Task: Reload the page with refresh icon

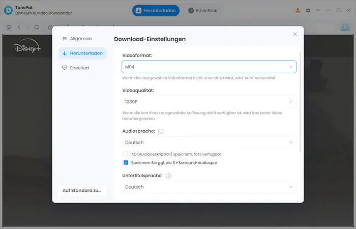Action: tap(37, 27)
